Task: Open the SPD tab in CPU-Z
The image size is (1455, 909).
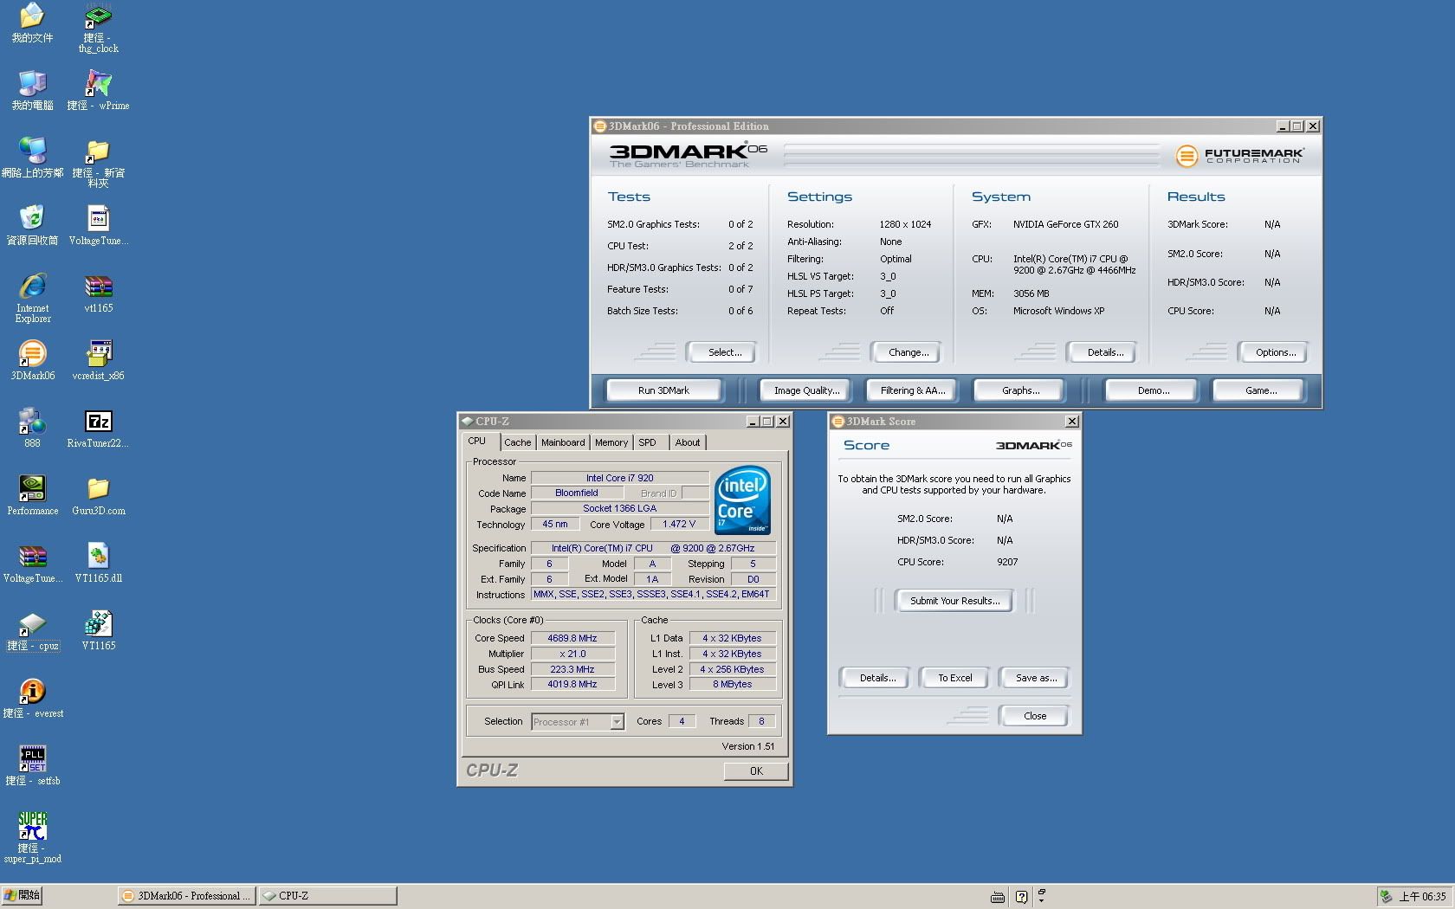Action: (x=647, y=442)
